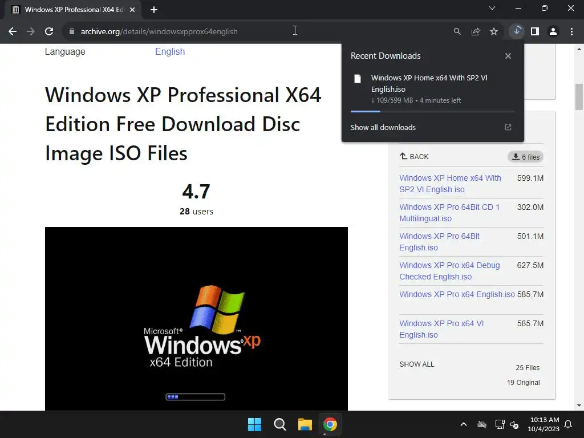Viewport: 584px width, 438px height.
Task: Show all downloads
Action: pyautogui.click(x=383, y=127)
